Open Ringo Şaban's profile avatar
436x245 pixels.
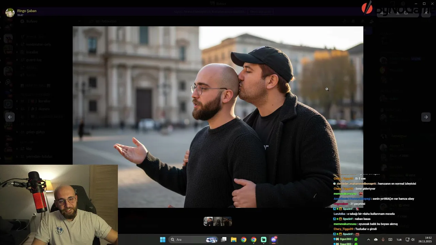point(10,13)
